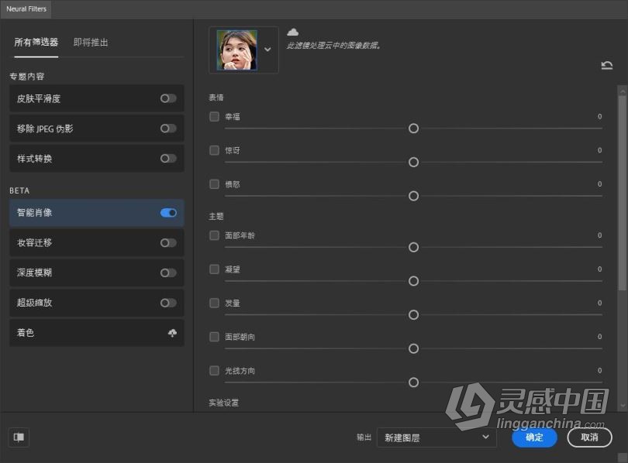The height and width of the screenshot is (463, 628).
Task: Click the 幸福 slider handle
Action: (x=413, y=129)
